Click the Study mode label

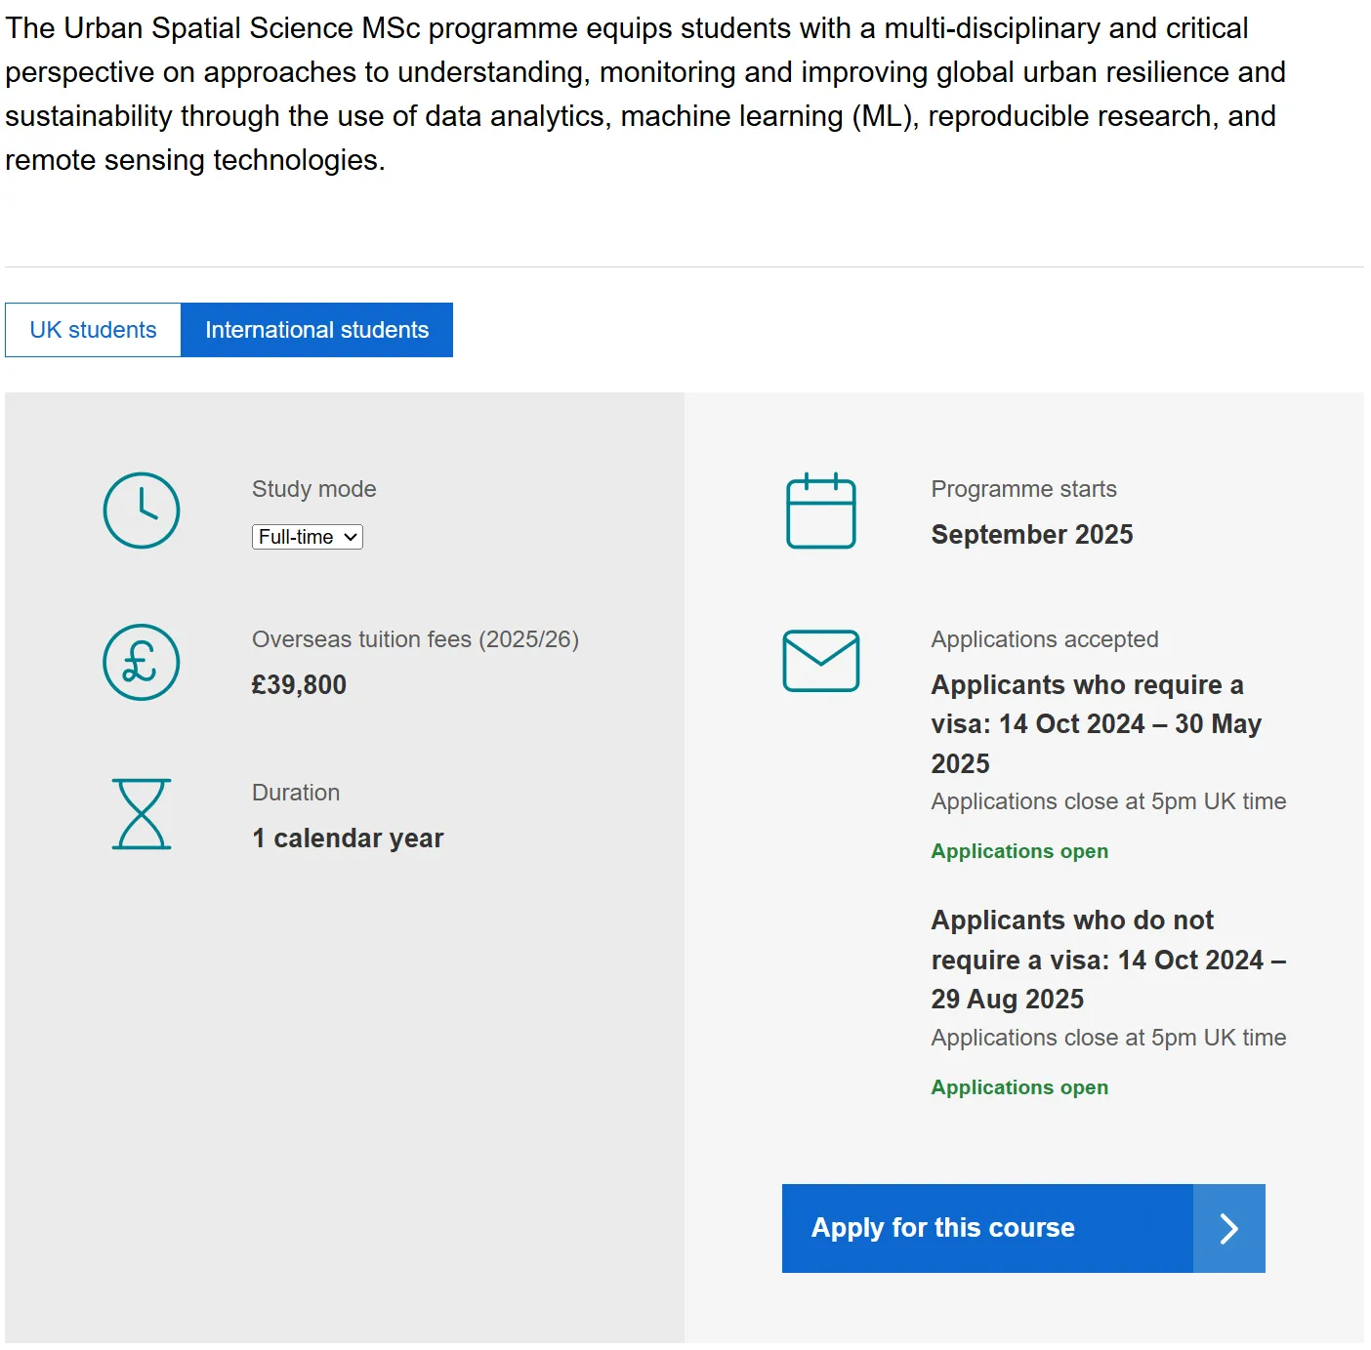tap(313, 489)
